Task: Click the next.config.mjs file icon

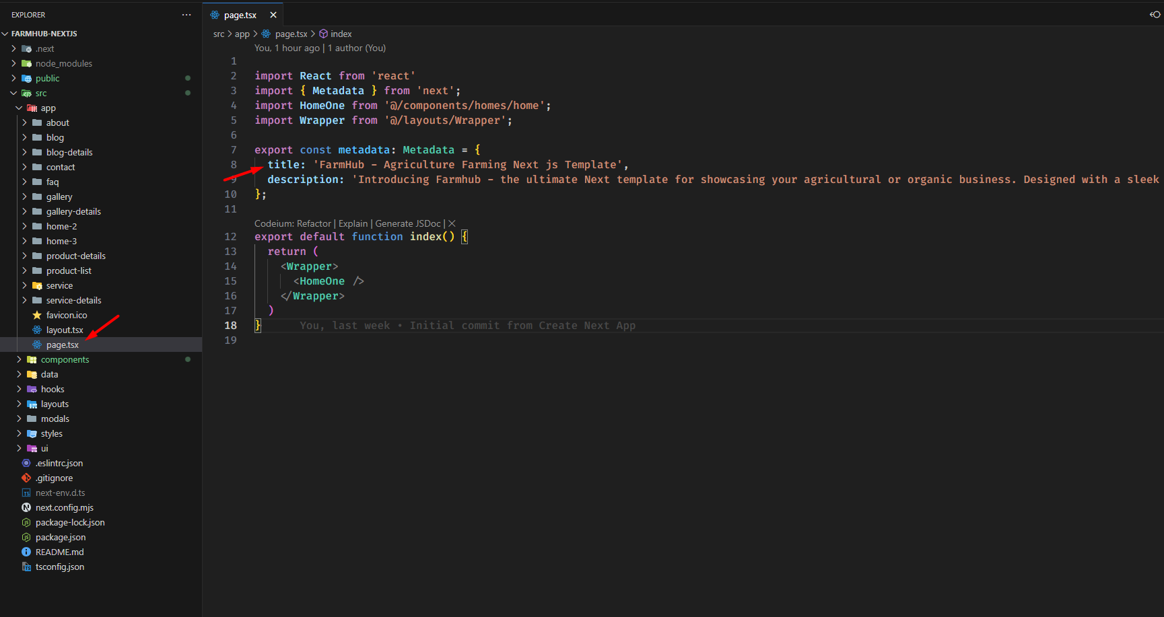Action: coord(26,507)
